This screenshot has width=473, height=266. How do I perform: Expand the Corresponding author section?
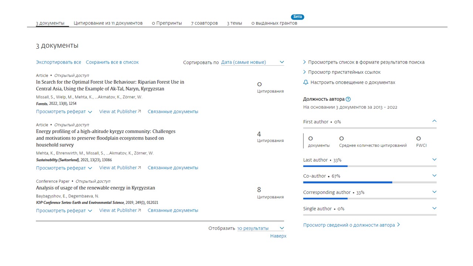pos(434,192)
